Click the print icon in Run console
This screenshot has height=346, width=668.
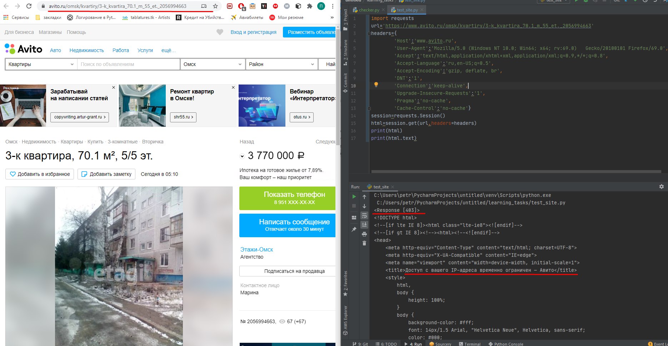[364, 234]
